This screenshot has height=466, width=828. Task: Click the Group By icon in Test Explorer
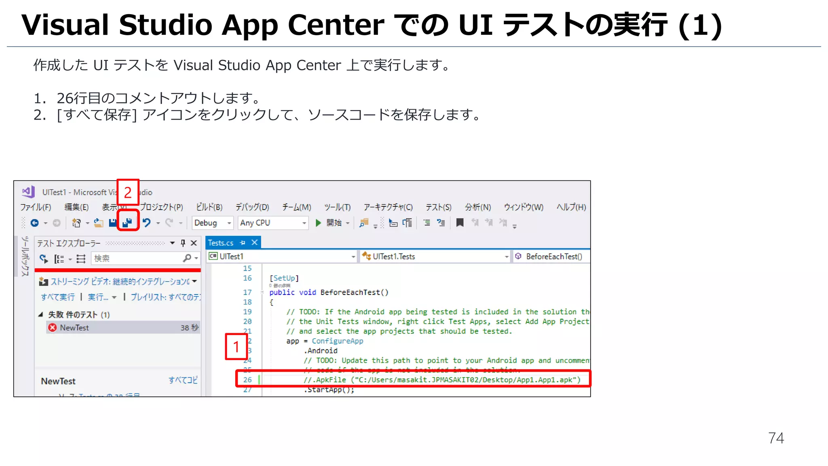pyautogui.click(x=59, y=259)
